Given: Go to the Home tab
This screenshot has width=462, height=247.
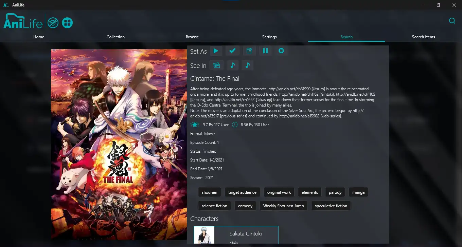Looking at the screenshot, I should [39, 37].
